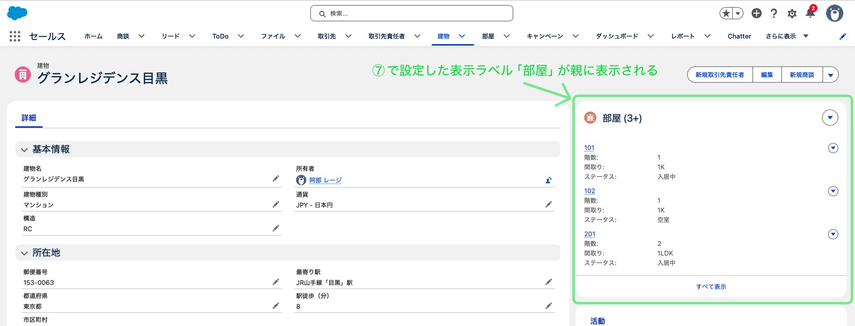Go to the ToDo tab
The width and height of the screenshot is (855, 326).
[220, 36]
